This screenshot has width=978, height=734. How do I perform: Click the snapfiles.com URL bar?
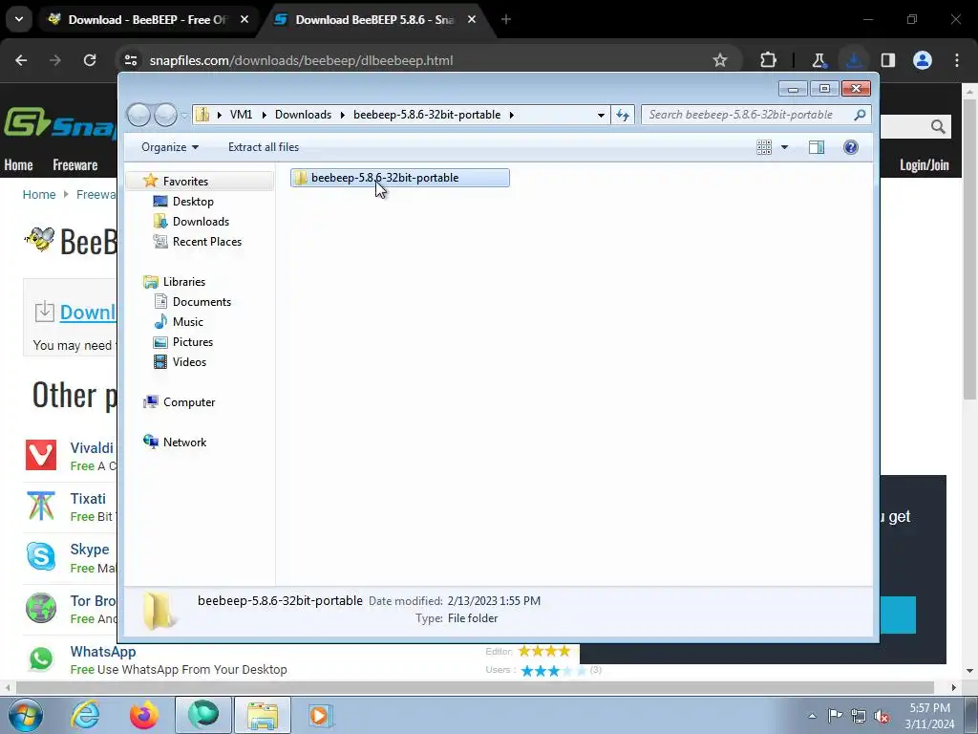301,60
